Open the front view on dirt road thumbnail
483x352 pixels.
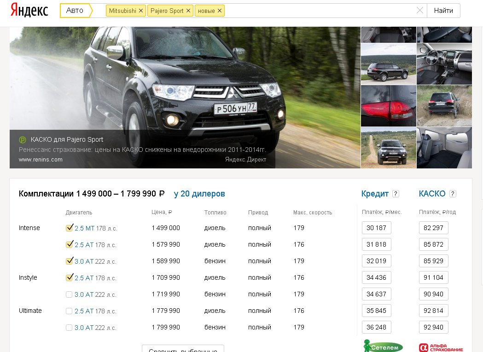pos(389,148)
